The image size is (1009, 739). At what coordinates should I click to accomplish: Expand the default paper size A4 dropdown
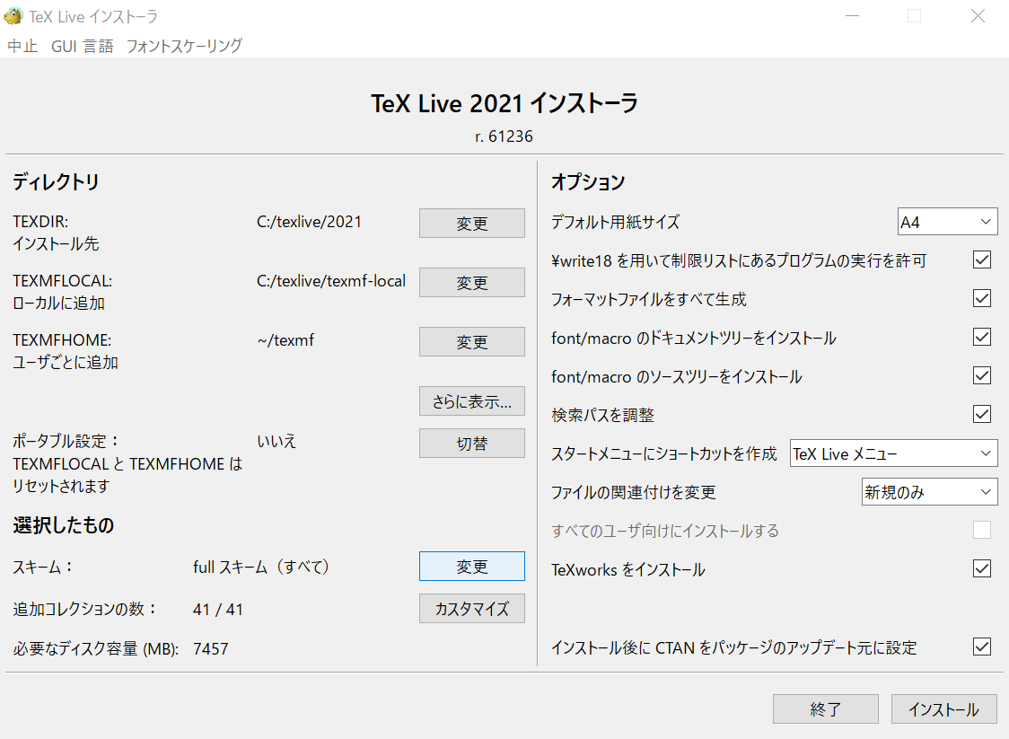(x=947, y=222)
